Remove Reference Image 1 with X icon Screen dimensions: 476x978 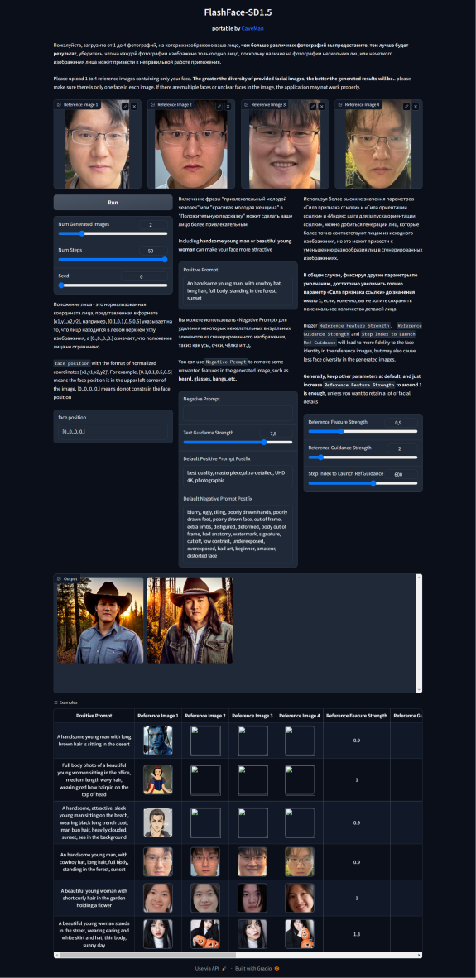click(134, 107)
